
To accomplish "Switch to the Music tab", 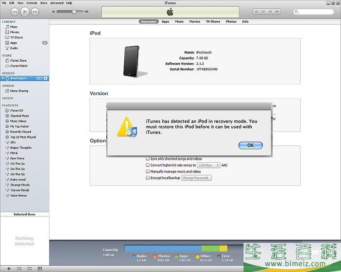I will coord(179,21).
